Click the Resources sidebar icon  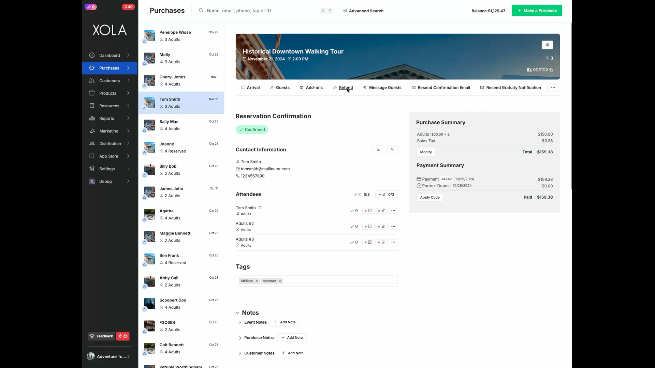point(92,106)
